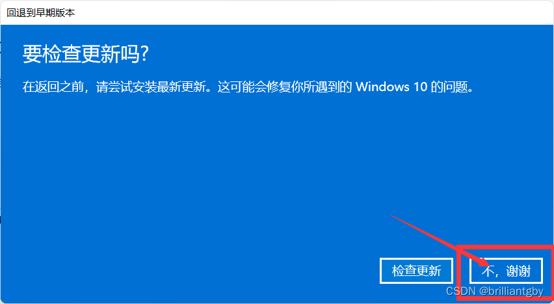
Task: Select the 要检查更新吗? heading
Action: click(85, 55)
